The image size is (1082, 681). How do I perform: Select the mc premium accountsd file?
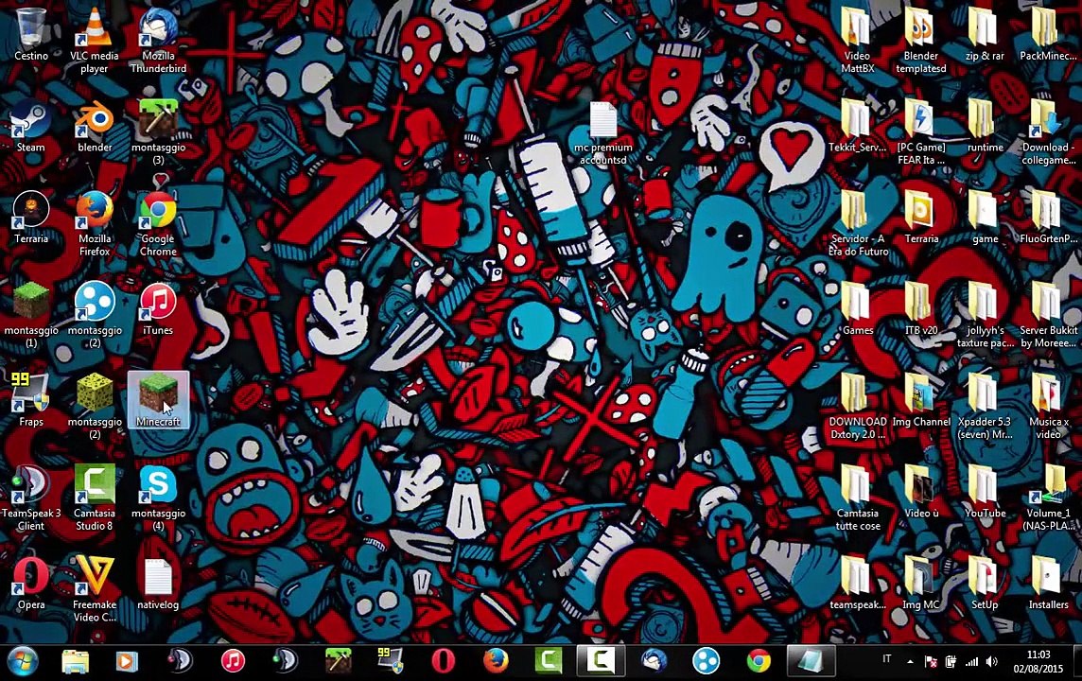pos(603,132)
